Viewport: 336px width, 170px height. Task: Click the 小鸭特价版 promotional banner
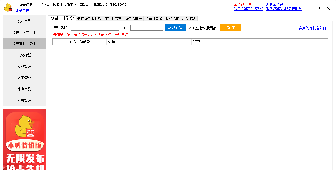tap(25, 139)
